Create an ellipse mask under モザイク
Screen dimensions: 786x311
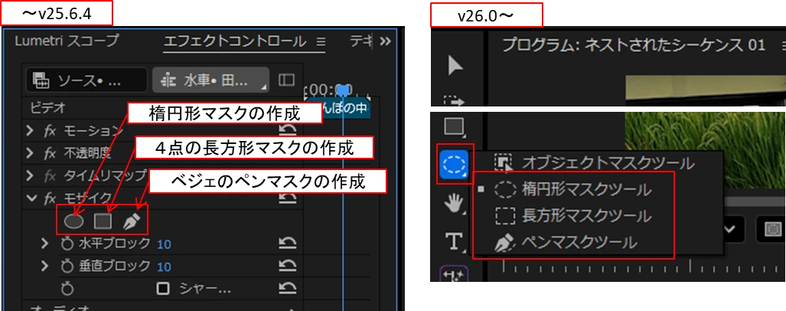[x=74, y=221]
